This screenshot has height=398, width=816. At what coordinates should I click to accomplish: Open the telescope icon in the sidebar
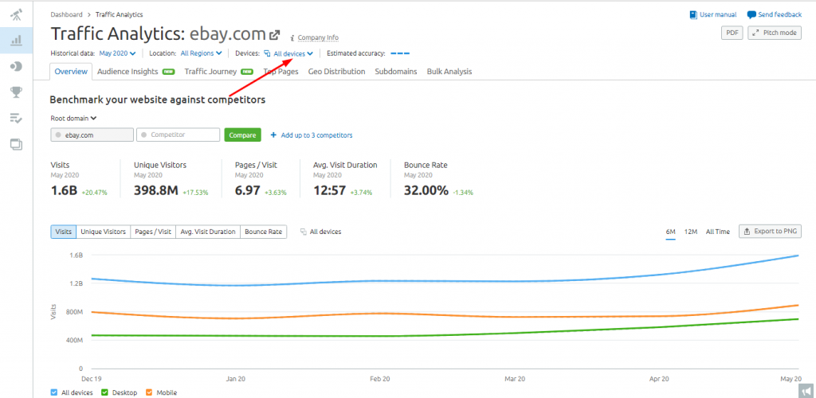16,15
